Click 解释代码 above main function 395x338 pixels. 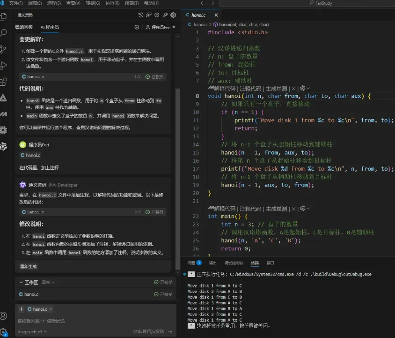[x=225, y=209]
